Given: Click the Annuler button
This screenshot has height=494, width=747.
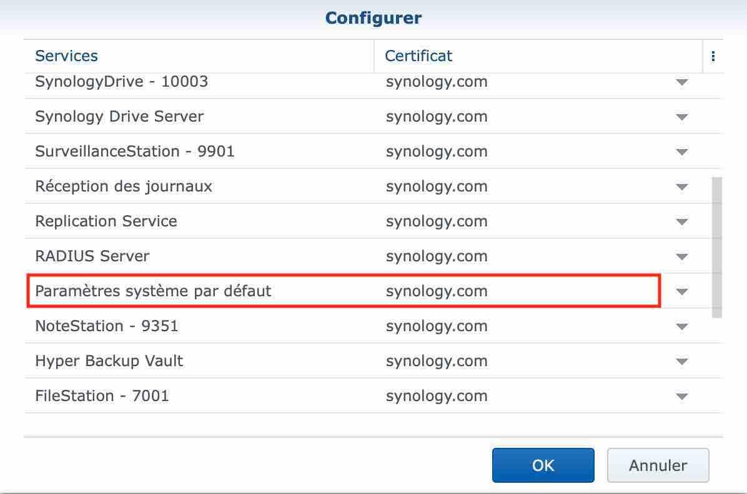Looking at the screenshot, I should coord(658,465).
